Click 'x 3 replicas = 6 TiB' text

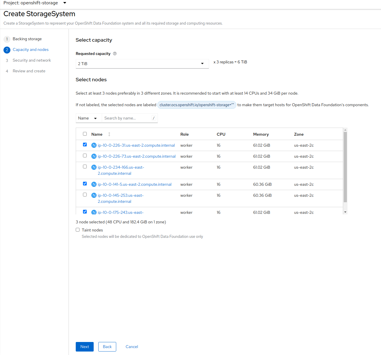click(x=230, y=62)
